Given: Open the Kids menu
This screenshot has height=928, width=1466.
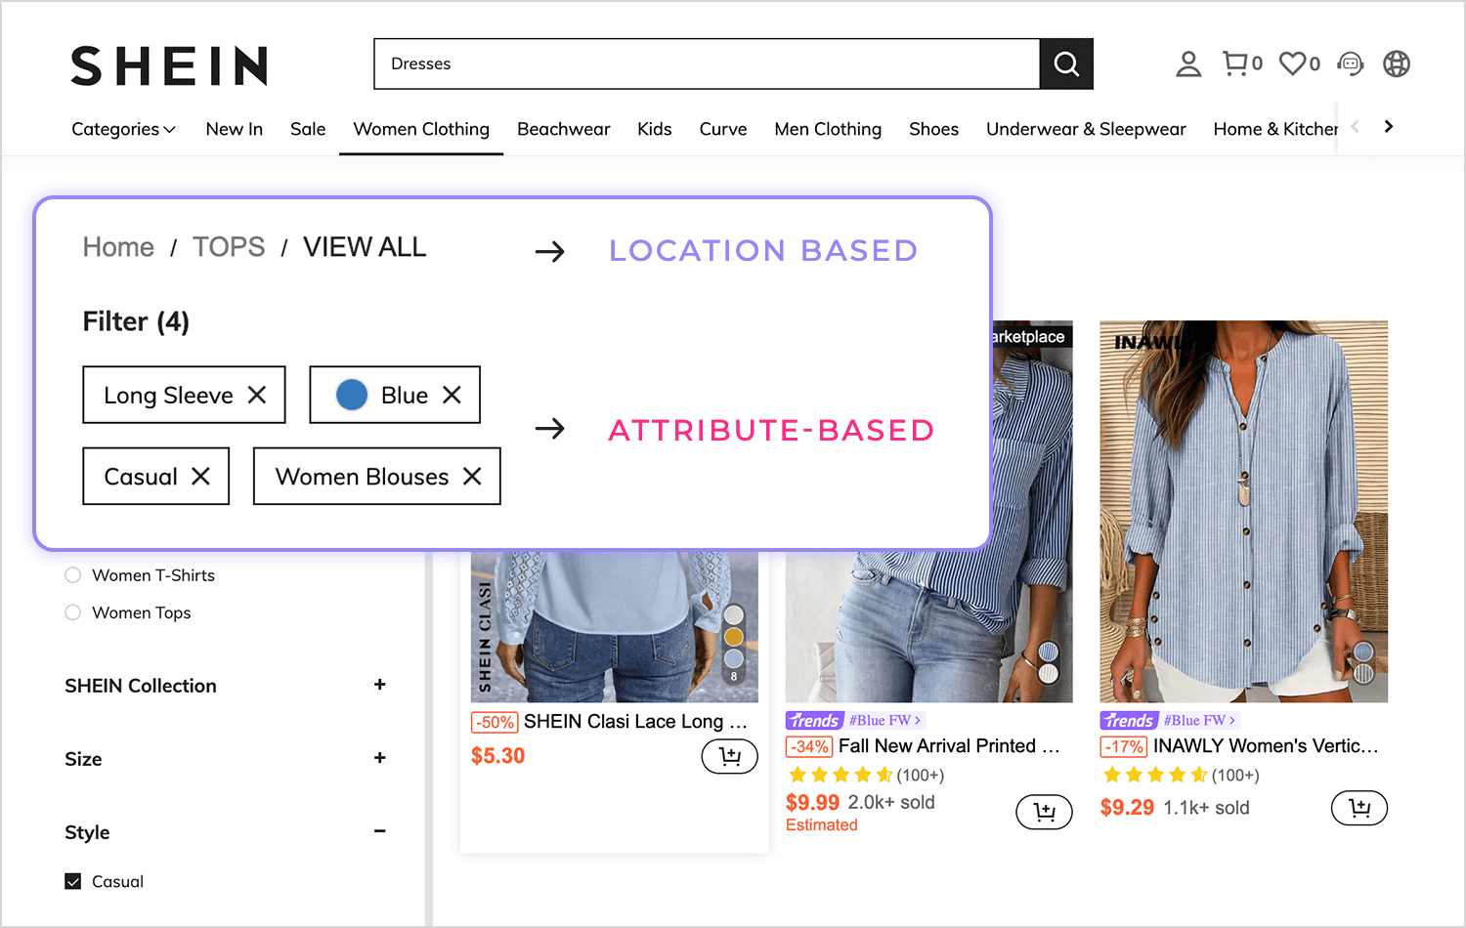Looking at the screenshot, I should click(x=655, y=129).
